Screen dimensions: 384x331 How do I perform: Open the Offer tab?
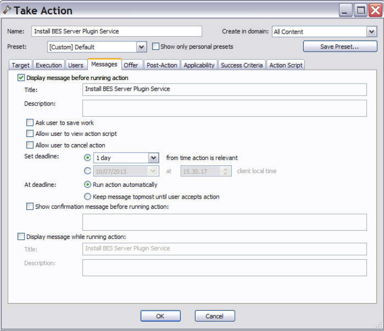(x=131, y=65)
